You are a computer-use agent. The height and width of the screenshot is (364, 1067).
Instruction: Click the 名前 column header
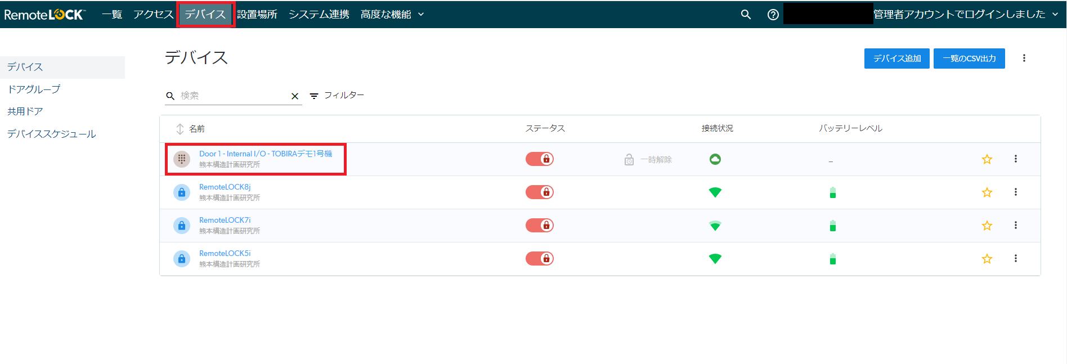coord(197,129)
